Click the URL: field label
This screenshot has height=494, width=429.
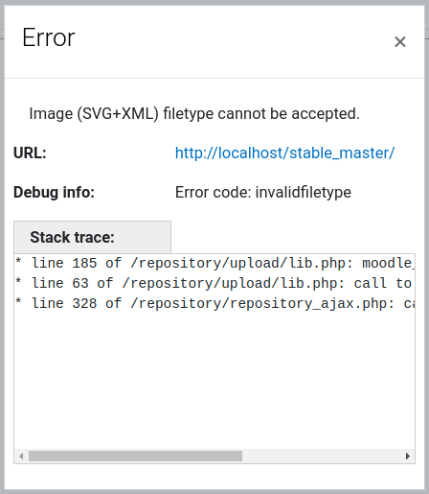30,153
